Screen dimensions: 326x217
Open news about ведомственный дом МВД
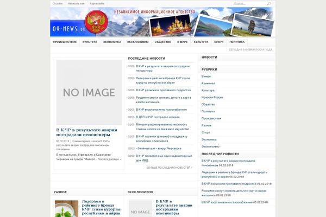coord(164,158)
